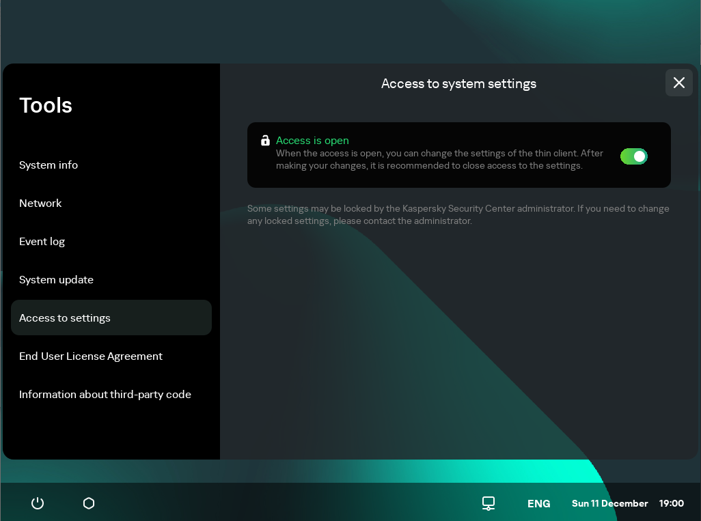Click the green Access is open label
The width and height of the screenshot is (701, 521).
click(312, 140)
